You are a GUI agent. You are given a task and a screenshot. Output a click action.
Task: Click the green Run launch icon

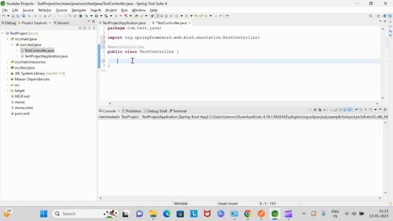click(96, 16)
